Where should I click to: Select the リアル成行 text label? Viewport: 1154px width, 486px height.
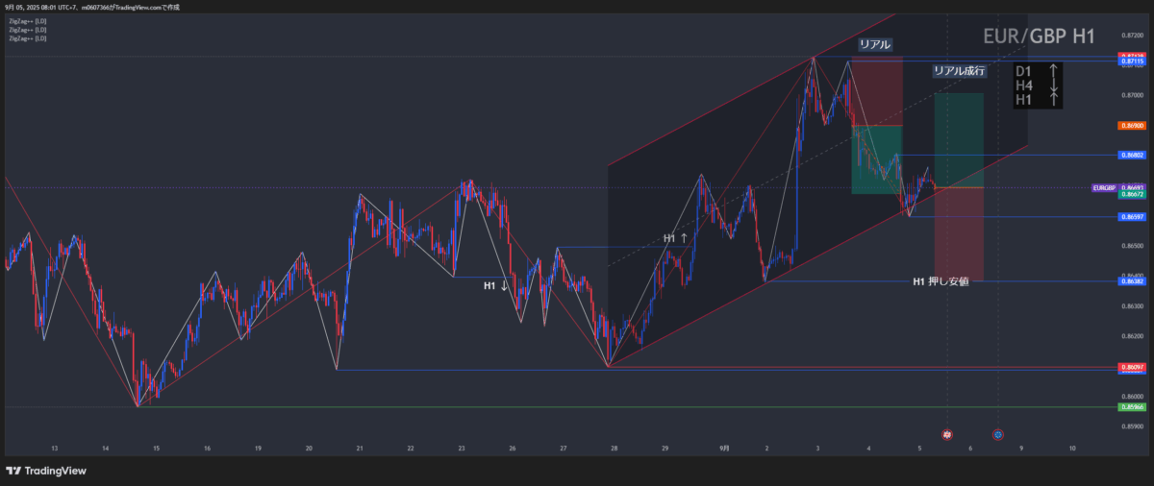point(959,70)
